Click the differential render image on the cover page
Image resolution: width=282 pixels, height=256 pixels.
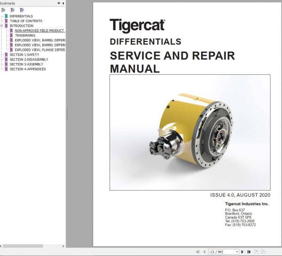point(190,132)
